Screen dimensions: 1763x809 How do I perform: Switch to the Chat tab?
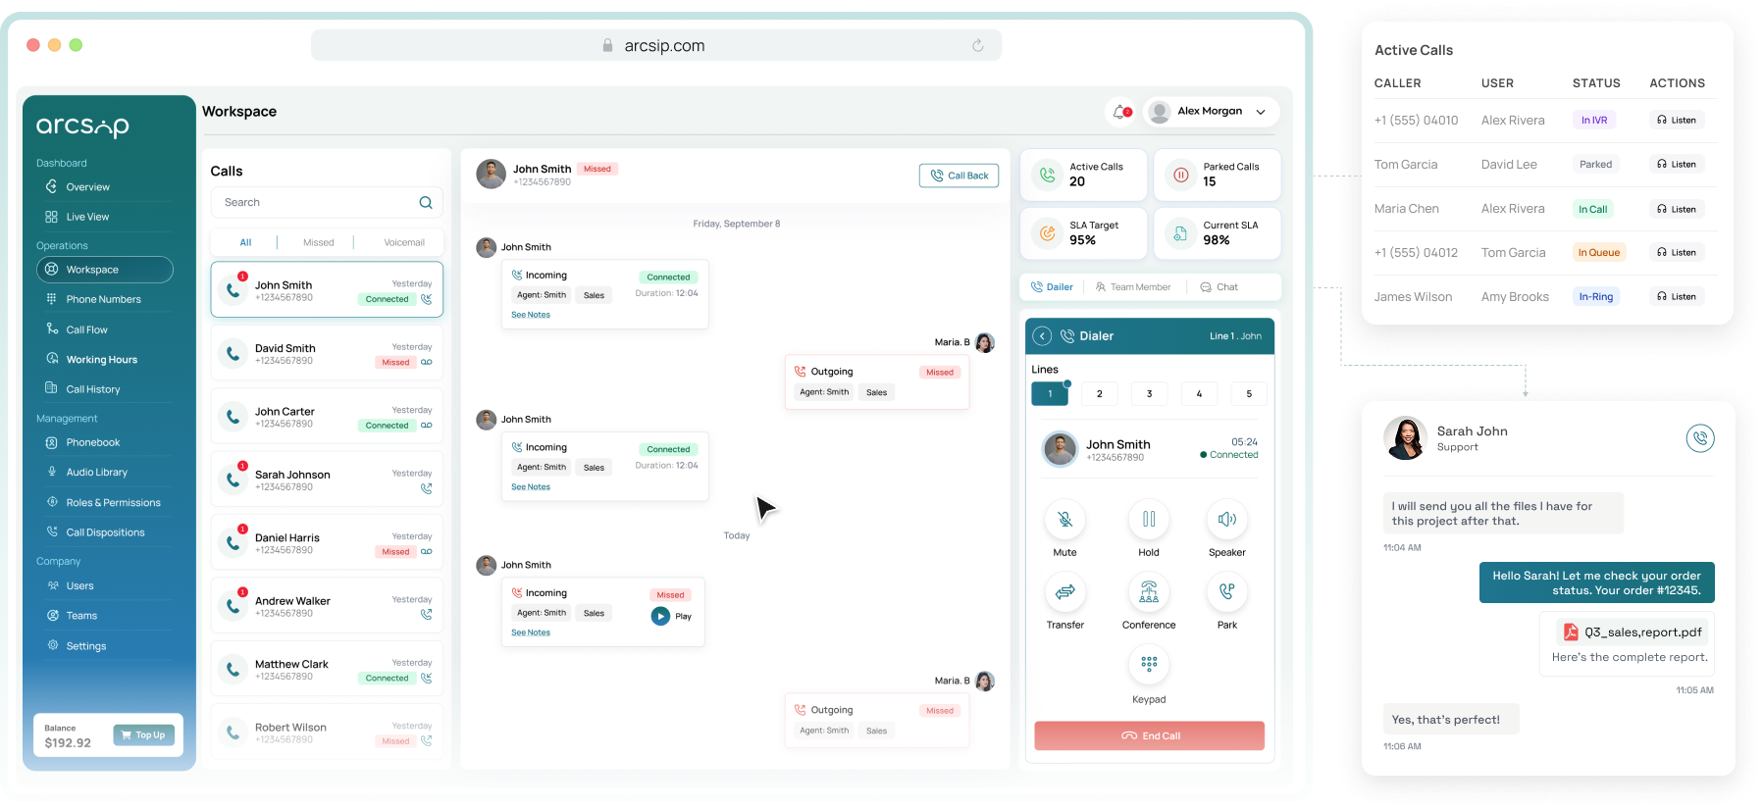point(1219,287)
